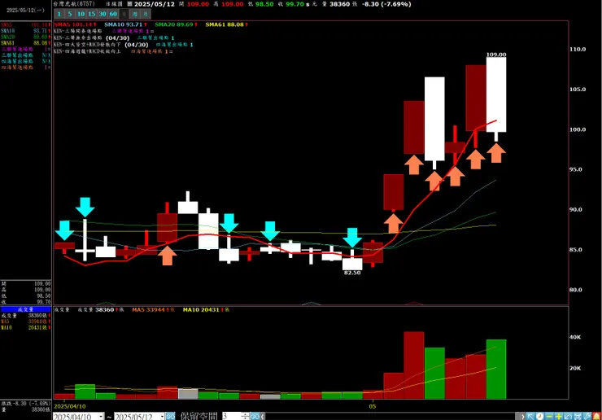Click the clock icon in bottom toolbar
This screenshot has height=420, width=602.
(540, 416)
